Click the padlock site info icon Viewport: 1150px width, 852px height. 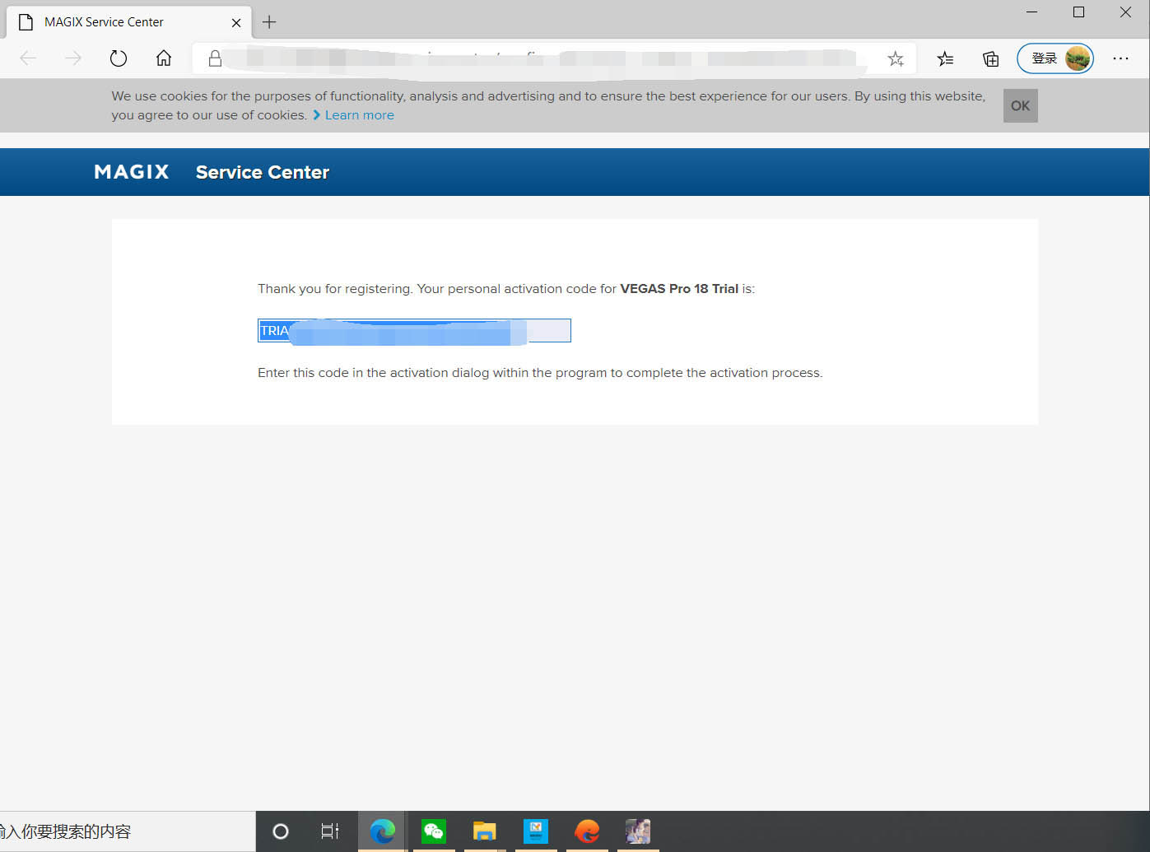pyautogui.click(x=215, y=58)
